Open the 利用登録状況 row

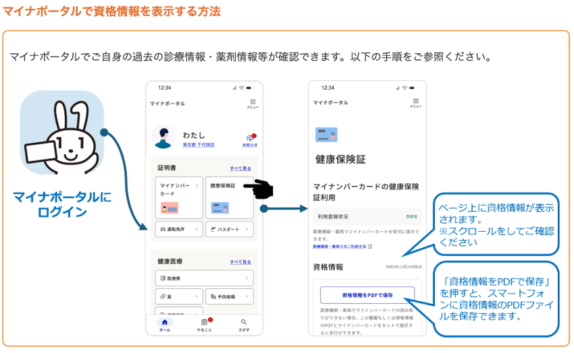[x=367, y=216]
